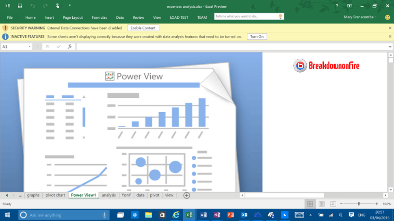Switch to the analysis sheet tab

pos(109,195)
